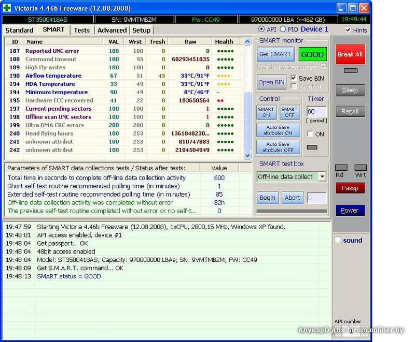Image resolution: width=415 pixels, height=342 pixels.
Task: Click the unknown attribut row with ID 241
Action: tap(124, 142)
